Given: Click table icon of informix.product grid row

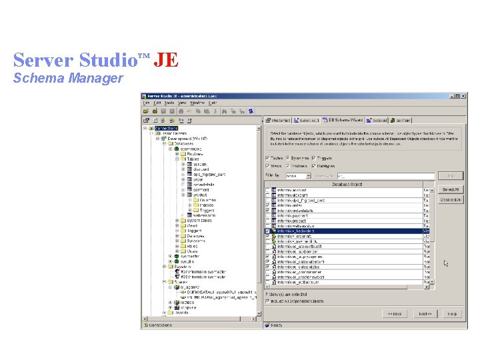Looking at the screenshot, I should (x=274, y=221).
